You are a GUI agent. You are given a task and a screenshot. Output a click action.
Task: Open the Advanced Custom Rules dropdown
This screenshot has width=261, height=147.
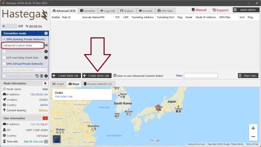(23, 45)
